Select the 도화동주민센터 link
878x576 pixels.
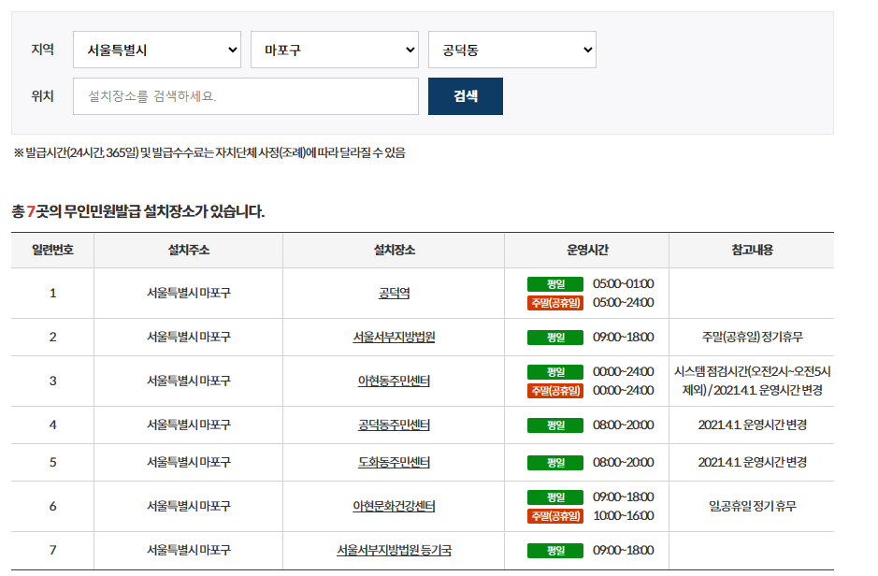pos(393,462)
